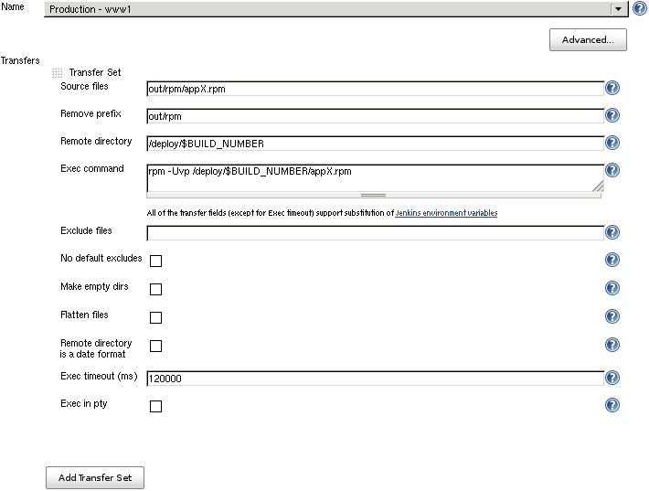Open the Jenkins environment variables link
649x491 pixels.
tap(446, 213)
